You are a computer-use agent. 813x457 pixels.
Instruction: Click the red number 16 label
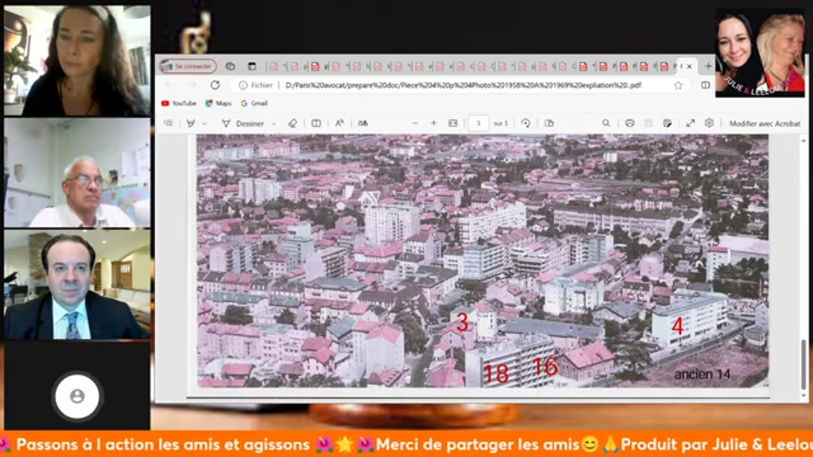tap(544, 366)
